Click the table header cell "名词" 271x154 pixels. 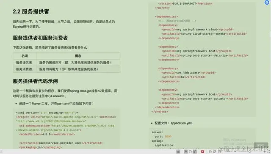click(25, 56)
